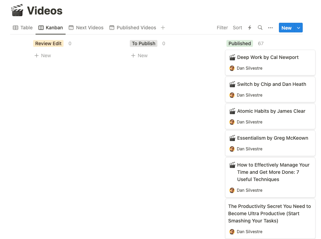Open the three-dot view options menu
This screenshot has width=321, height=239.
click(x=271, y=28)
